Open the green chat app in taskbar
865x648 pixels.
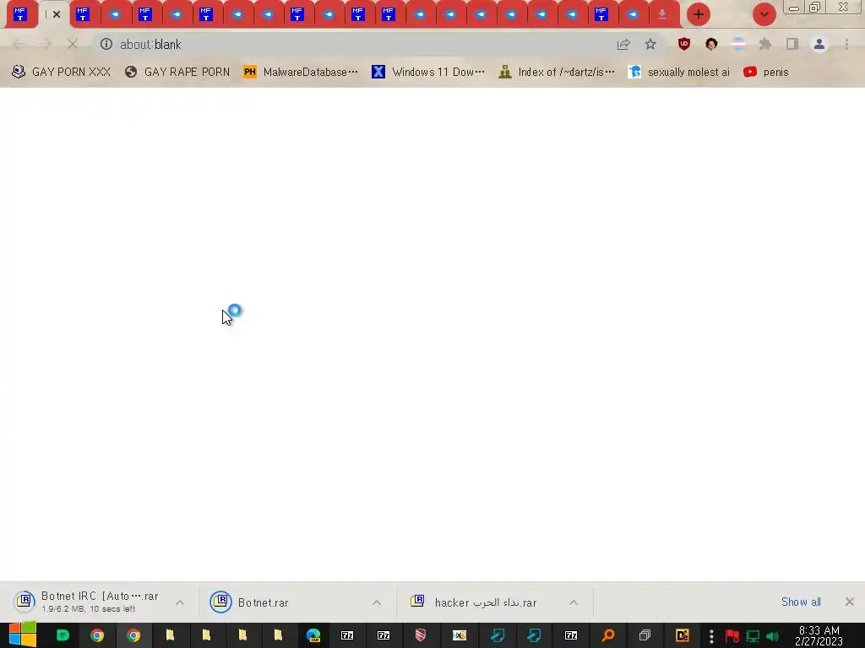click(63, 635)
